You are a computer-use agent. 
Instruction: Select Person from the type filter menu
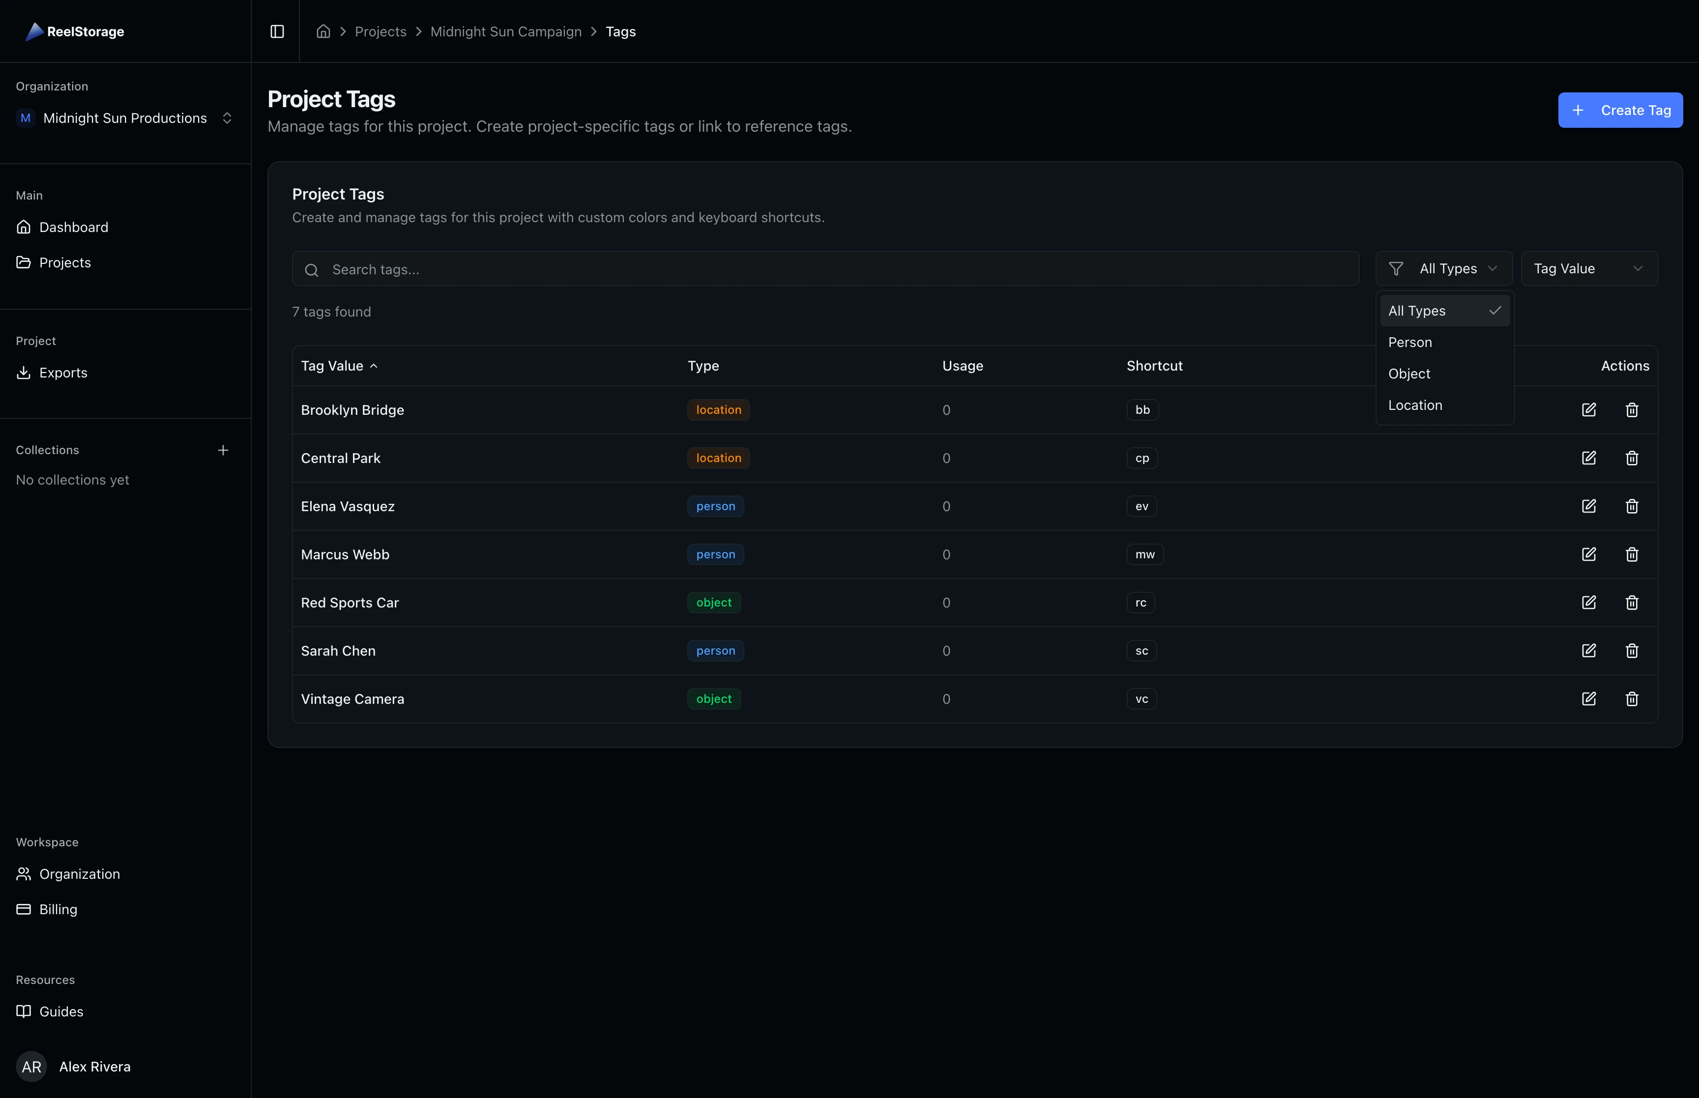coord(1409,342)
